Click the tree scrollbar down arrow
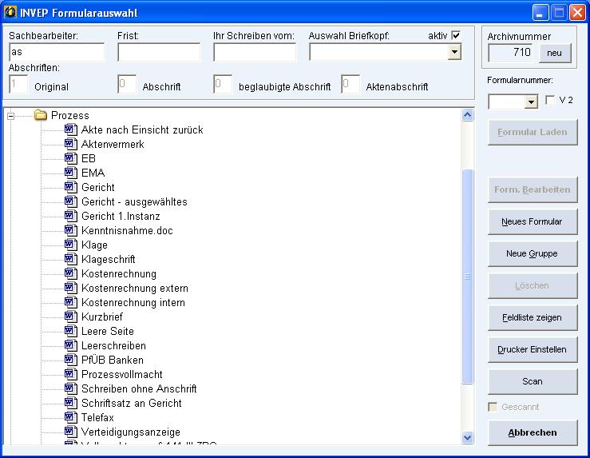 [467, 438]
